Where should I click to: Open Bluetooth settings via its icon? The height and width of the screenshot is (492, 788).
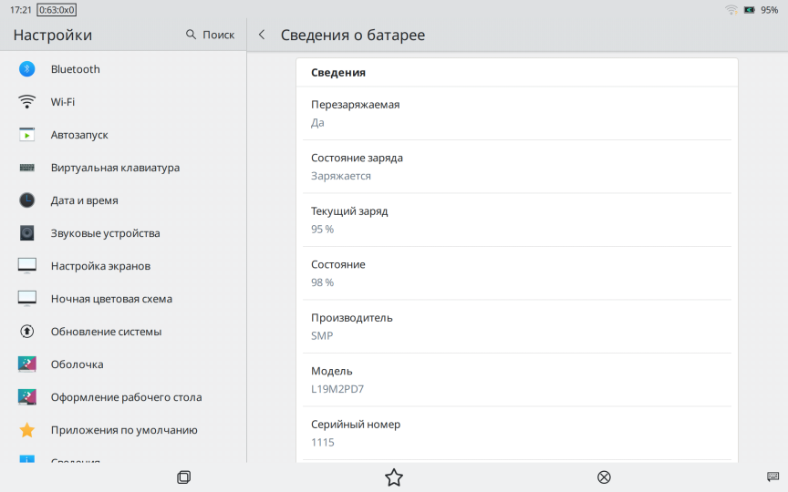click(x=27, y=69)
